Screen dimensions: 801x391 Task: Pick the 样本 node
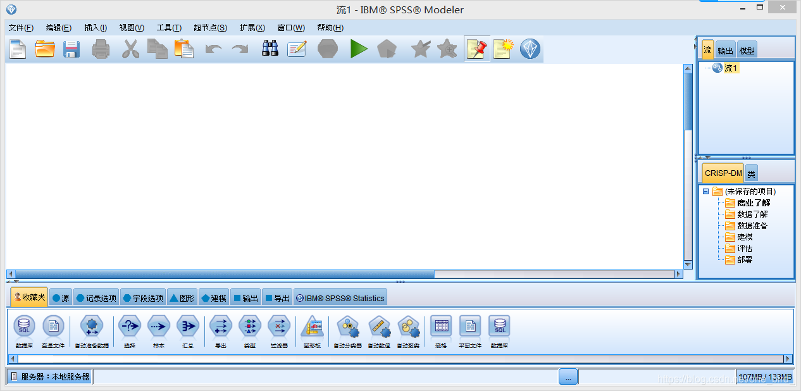[x=159, y=332]
